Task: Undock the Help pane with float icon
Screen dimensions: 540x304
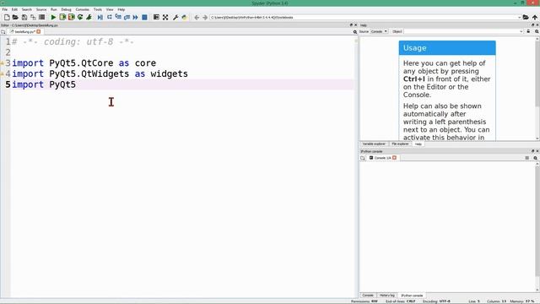Action: (532, 25)
